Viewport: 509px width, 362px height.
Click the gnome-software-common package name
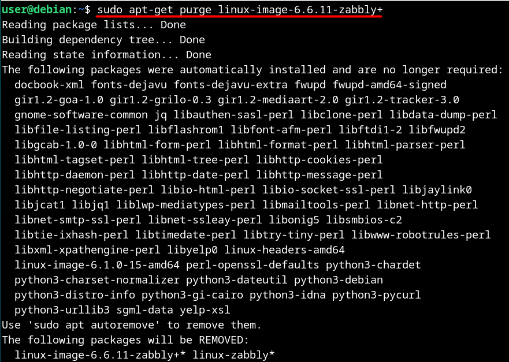(x=81, y=115)
